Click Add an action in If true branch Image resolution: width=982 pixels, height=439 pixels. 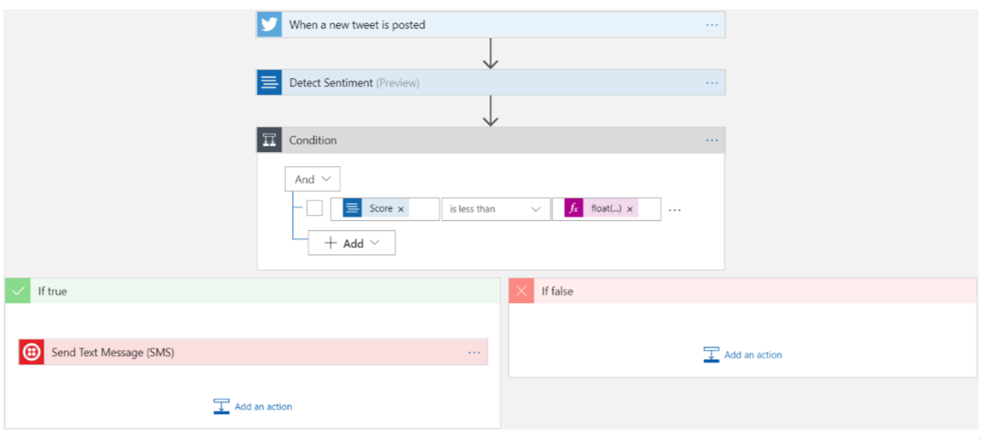tap(253, 406)
